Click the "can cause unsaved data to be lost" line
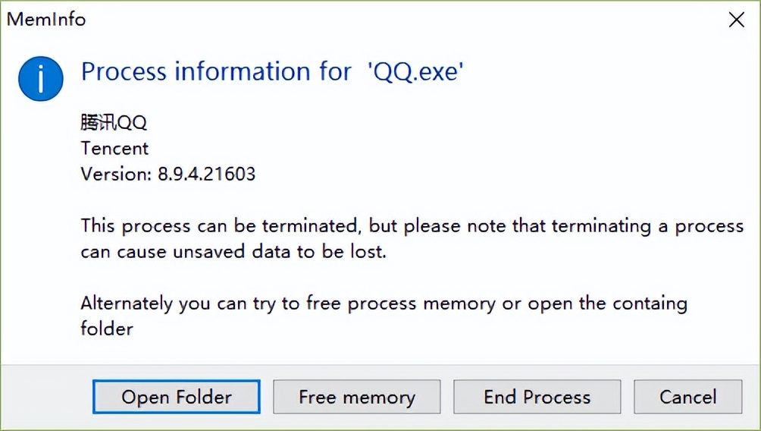761x431 pixels. click(x=233, y=251)
